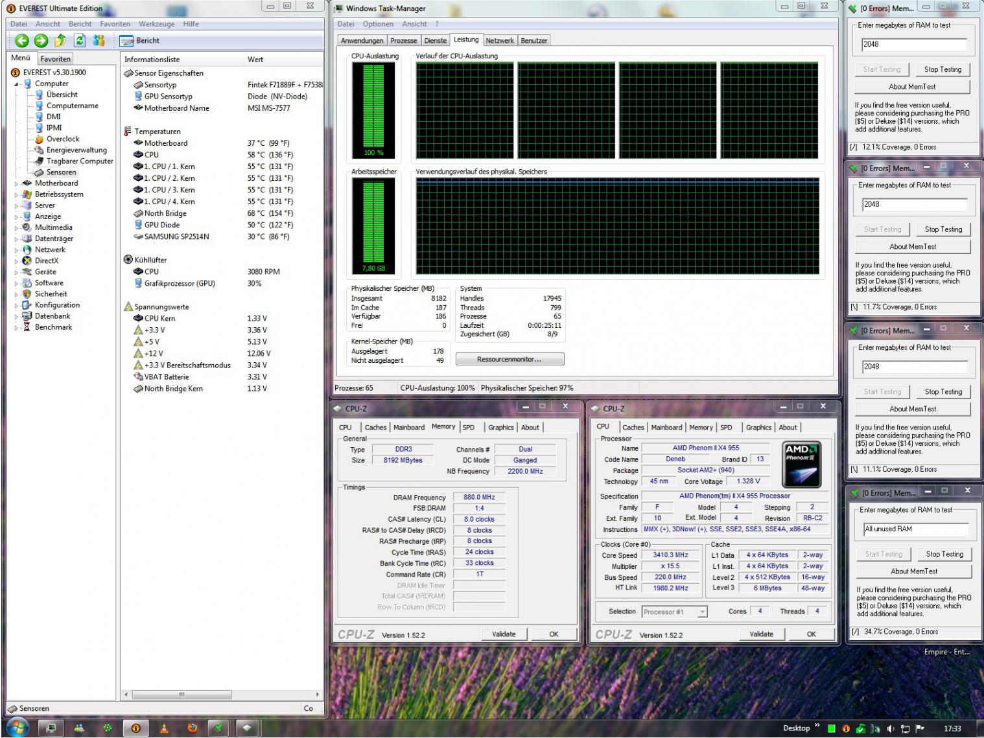Select Energieverwaltung in the tree

(76, 150)
